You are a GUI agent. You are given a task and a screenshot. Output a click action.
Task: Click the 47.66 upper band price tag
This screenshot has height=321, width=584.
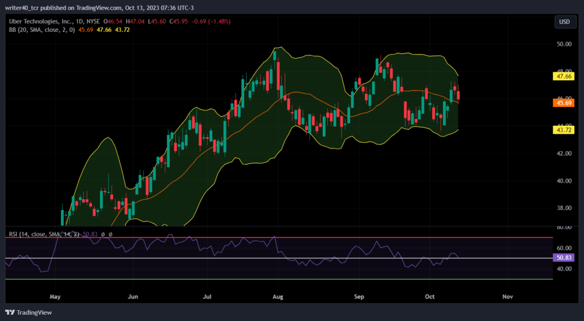(x=563, y=76)
